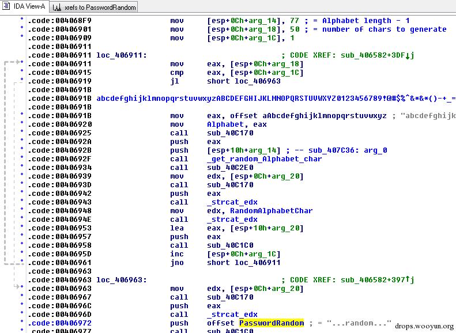Follow the CODE XREF sub_406582+3DF reference
456x333 pixels.
[x=376, y=55]
